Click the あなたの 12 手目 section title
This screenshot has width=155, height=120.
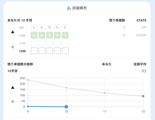tap(20, 20)
